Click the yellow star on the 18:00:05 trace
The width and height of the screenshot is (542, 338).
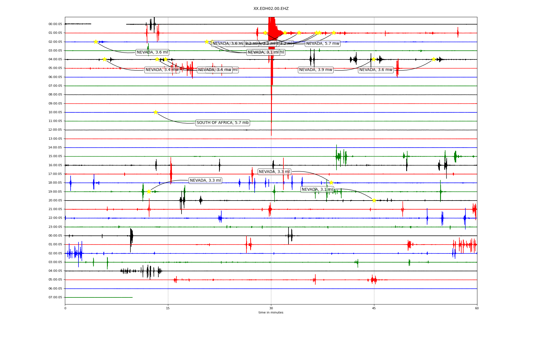331,183
